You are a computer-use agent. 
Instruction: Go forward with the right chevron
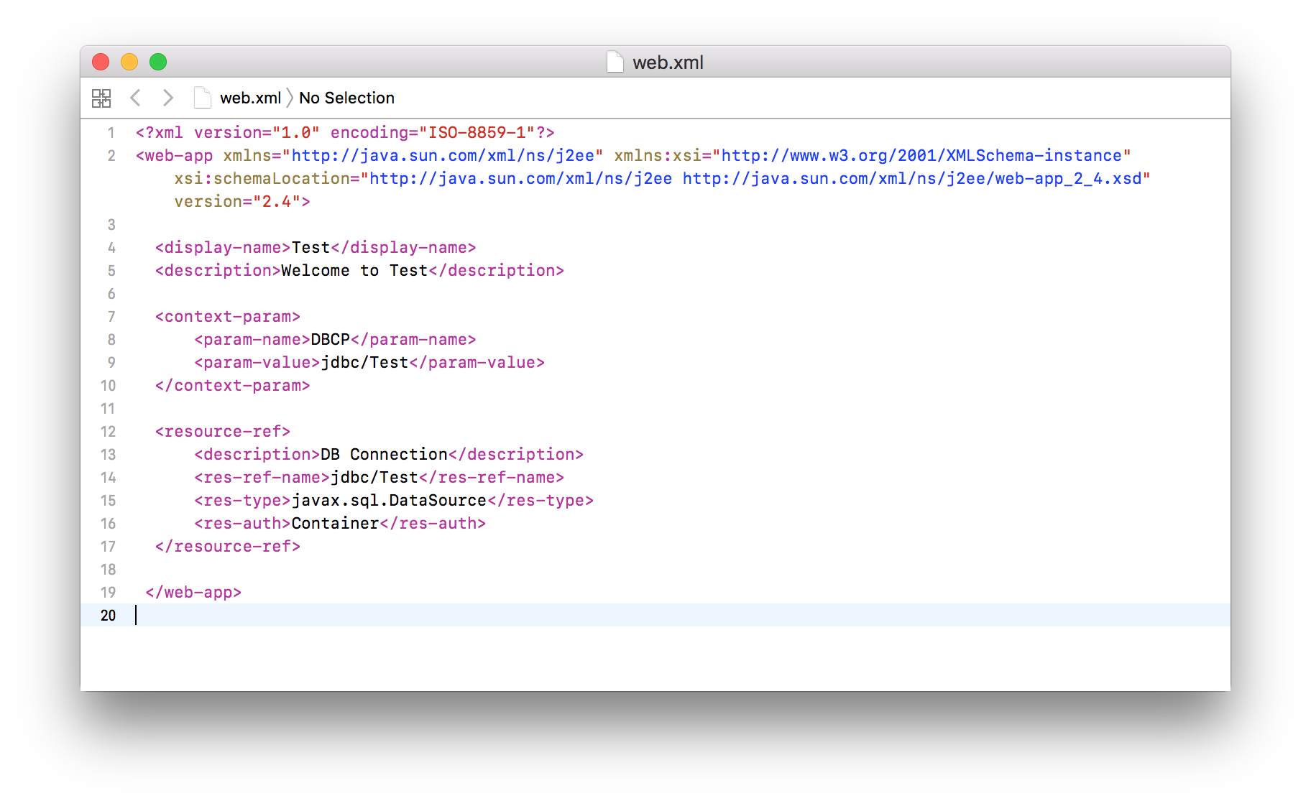coord(167,98)
